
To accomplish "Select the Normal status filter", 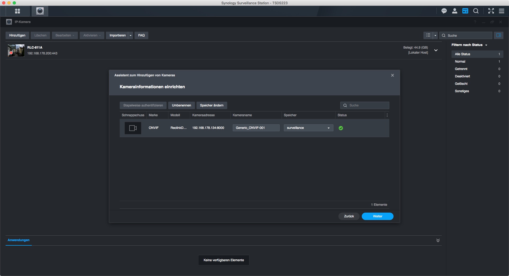I will coord(460,62).
